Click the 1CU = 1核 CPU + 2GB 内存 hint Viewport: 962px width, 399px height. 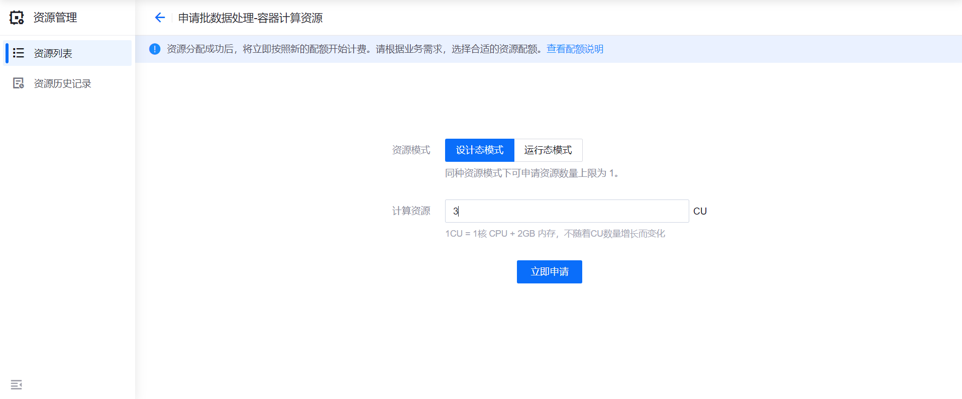pos(555,234)
